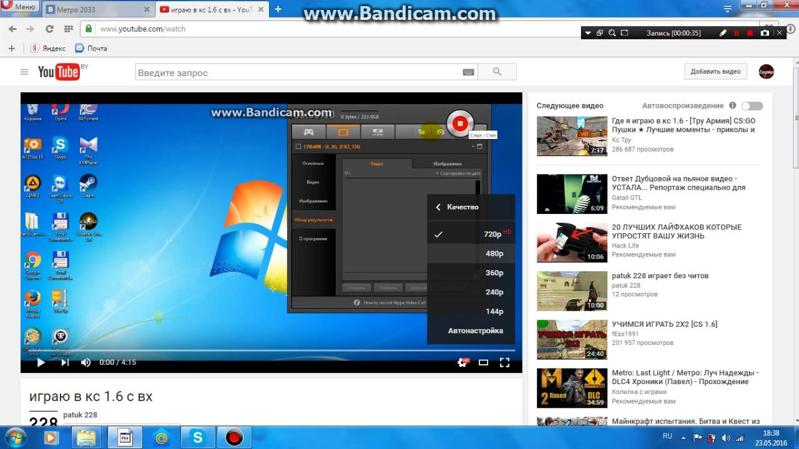Image resolution: width=799 pixels, height=449 pixels.
Task: Select 480p video quality
Action: tap(471, 253)
